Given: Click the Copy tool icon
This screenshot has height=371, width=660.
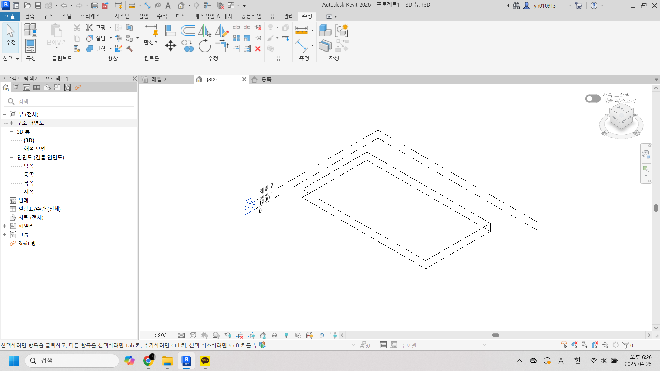Looking at the screenshot, I should [x=188, y=45].
